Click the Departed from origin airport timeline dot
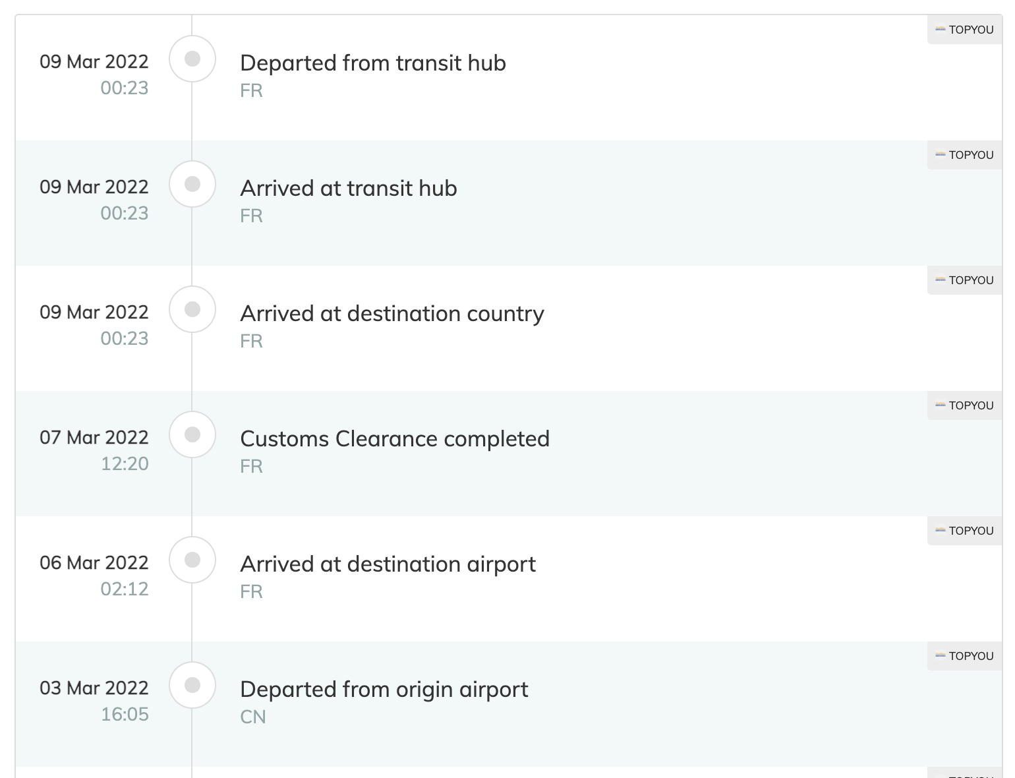This screenshot has width=1015, height=778. (192, 686)
